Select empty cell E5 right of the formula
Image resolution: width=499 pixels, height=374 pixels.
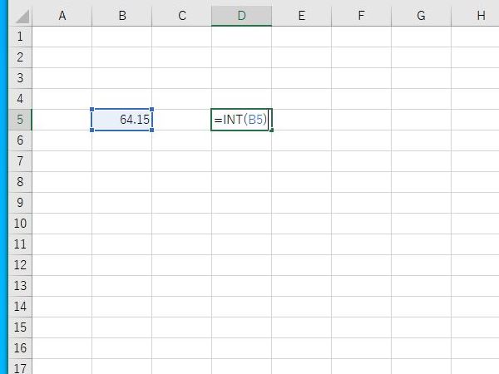click(301, 120)
